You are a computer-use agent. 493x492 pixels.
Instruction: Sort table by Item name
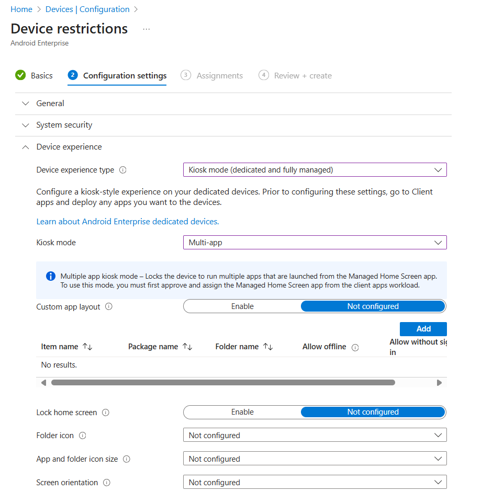87,347
